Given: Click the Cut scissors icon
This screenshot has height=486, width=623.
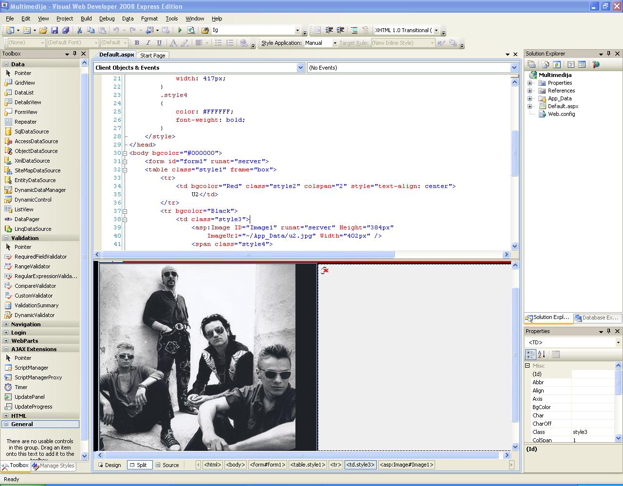Looking at the screenshot, I should click(x=79, y=30).
